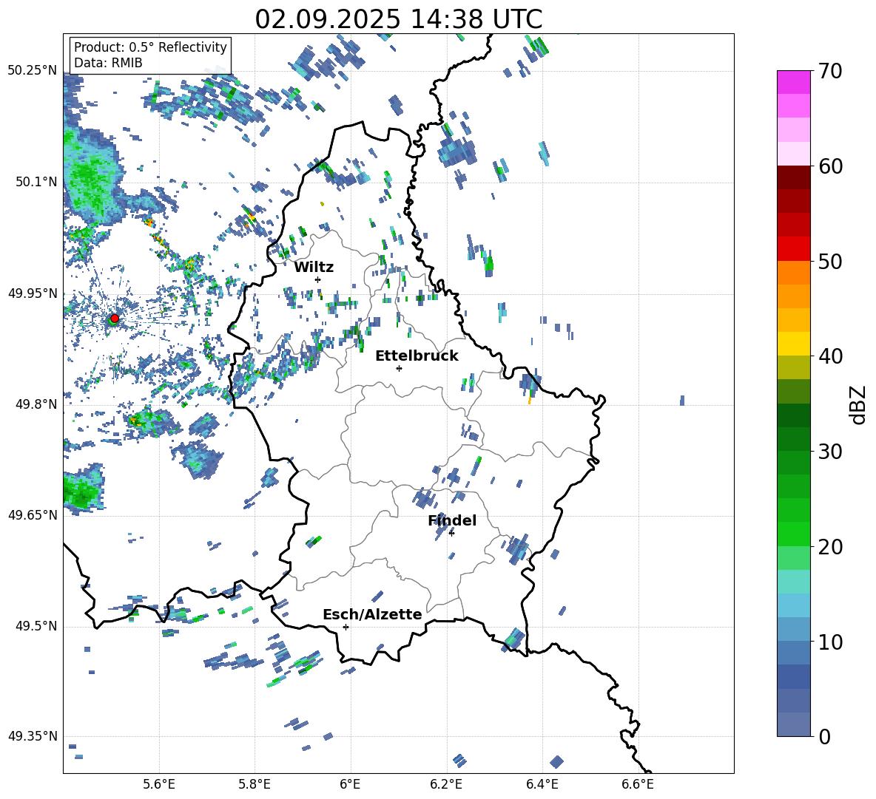876x799 pixels.
Task: Click the 40 colorbar tick label
Action: (x=830, y=356)
